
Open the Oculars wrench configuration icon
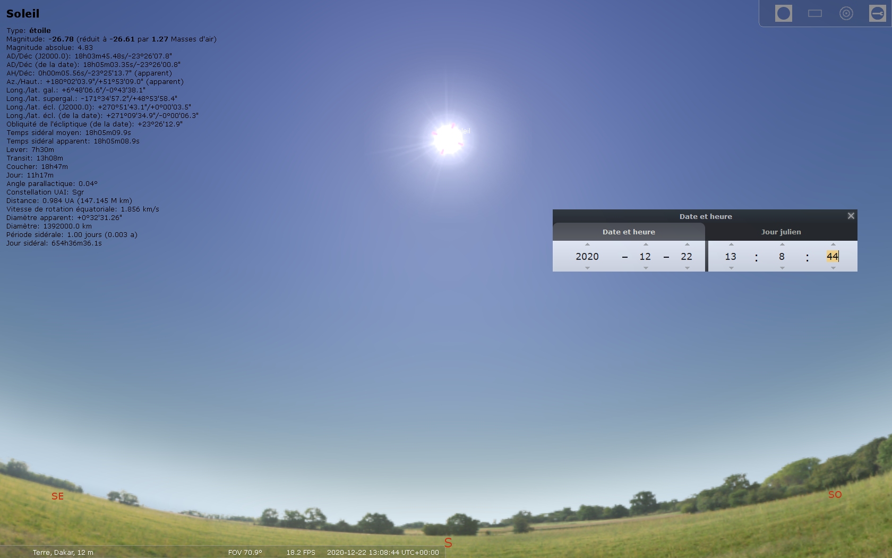tap(878, 13)
